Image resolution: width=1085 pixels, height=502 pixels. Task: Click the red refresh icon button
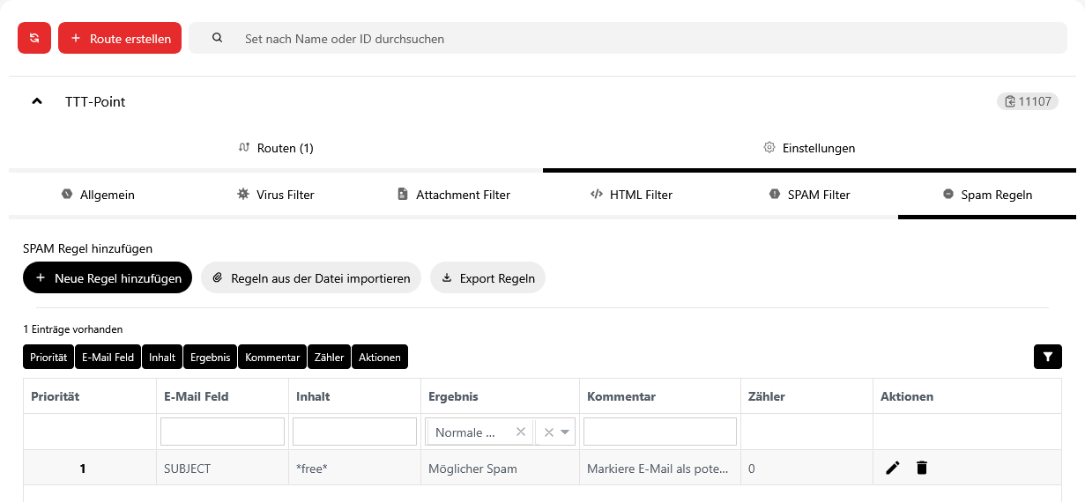pyautogui.click(x=34, y=38)
